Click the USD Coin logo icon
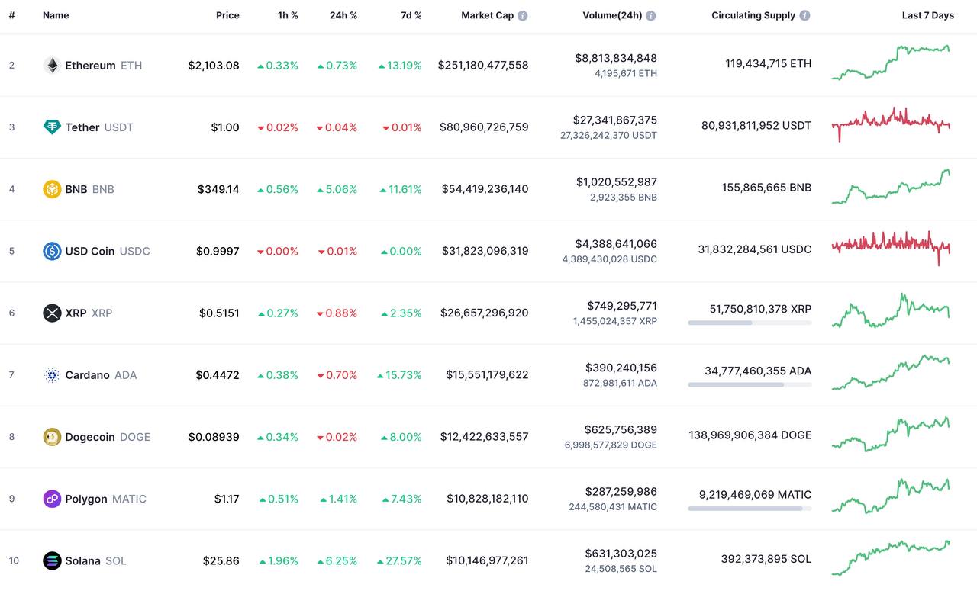Viewport: 977px width, 591px height. coord(52,251)
